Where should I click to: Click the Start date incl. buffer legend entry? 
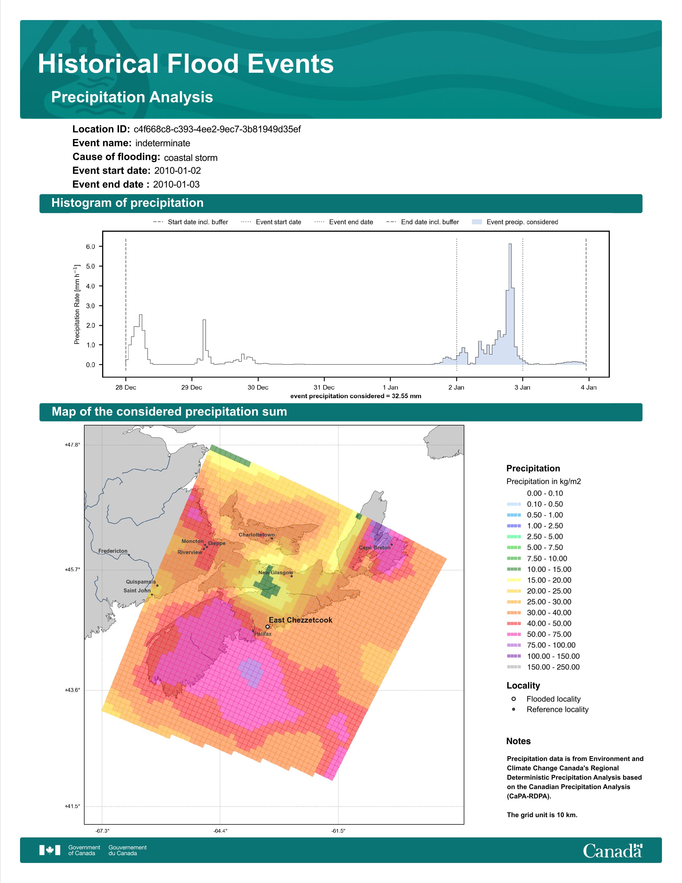(x=191, y=222)
